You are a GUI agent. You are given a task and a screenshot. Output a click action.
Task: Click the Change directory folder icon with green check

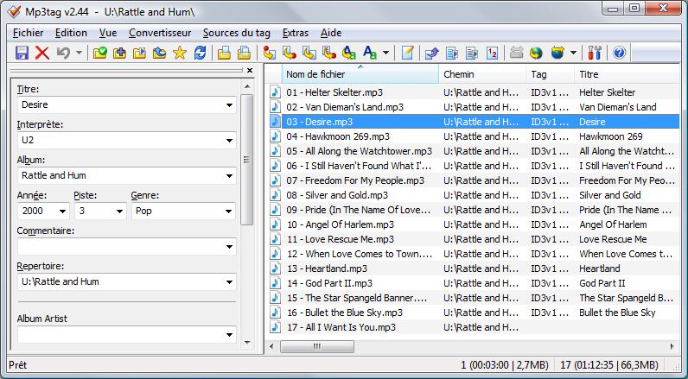pos(100,53)
